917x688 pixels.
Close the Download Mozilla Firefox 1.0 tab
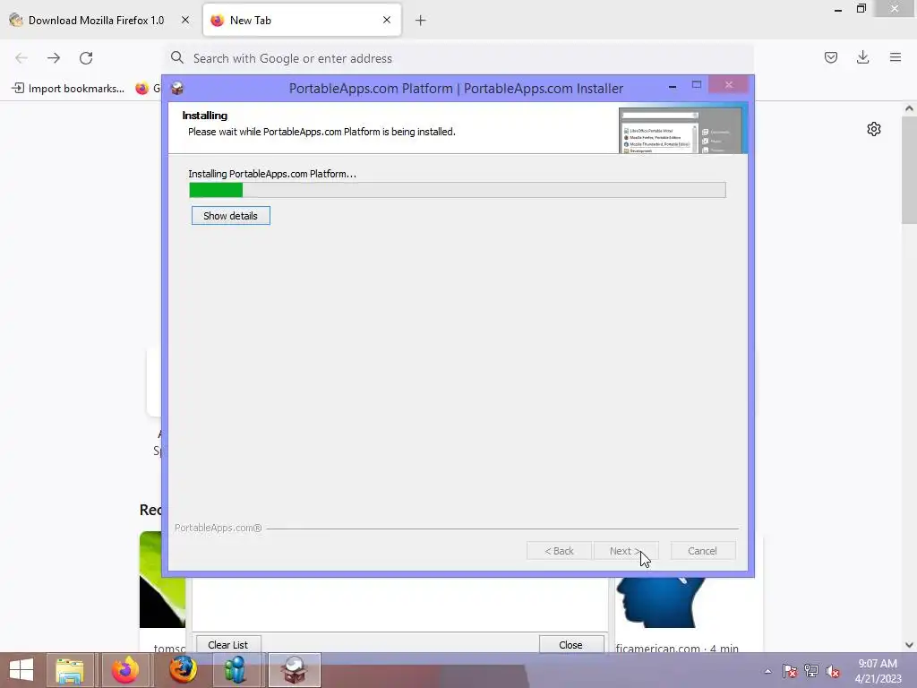[185, 20]
